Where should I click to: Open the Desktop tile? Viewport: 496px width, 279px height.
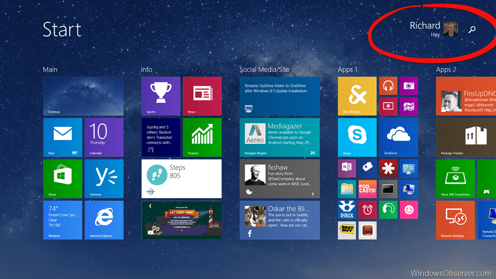83,95
